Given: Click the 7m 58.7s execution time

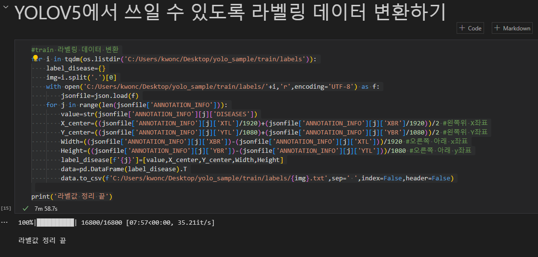Looking at the screenshot, I should pyautogui.click(x=46, y=208).
